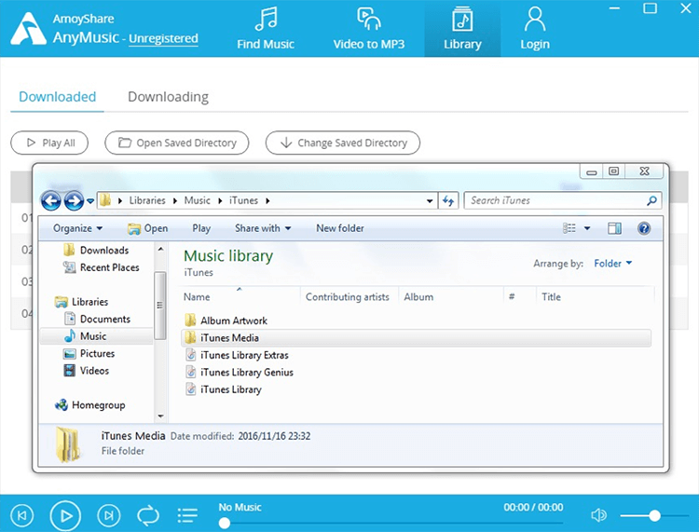This screenshot has height=532, width=699.
Task: Click the search magnifier icon
Action: tap(651, 200)
